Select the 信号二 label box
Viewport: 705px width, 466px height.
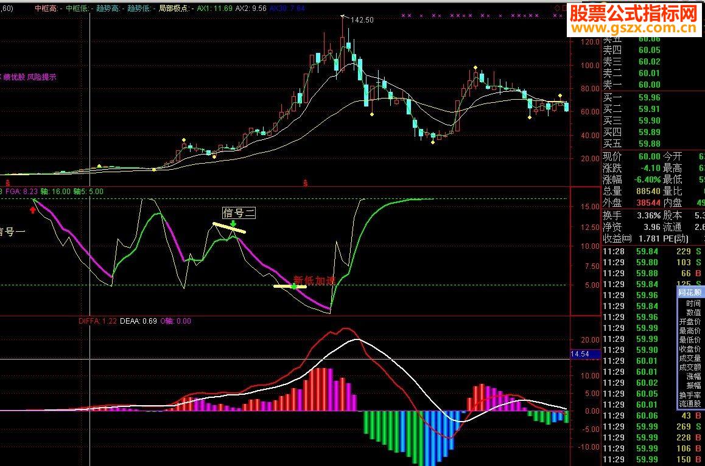pyautogui.click(x=239, y=212)
